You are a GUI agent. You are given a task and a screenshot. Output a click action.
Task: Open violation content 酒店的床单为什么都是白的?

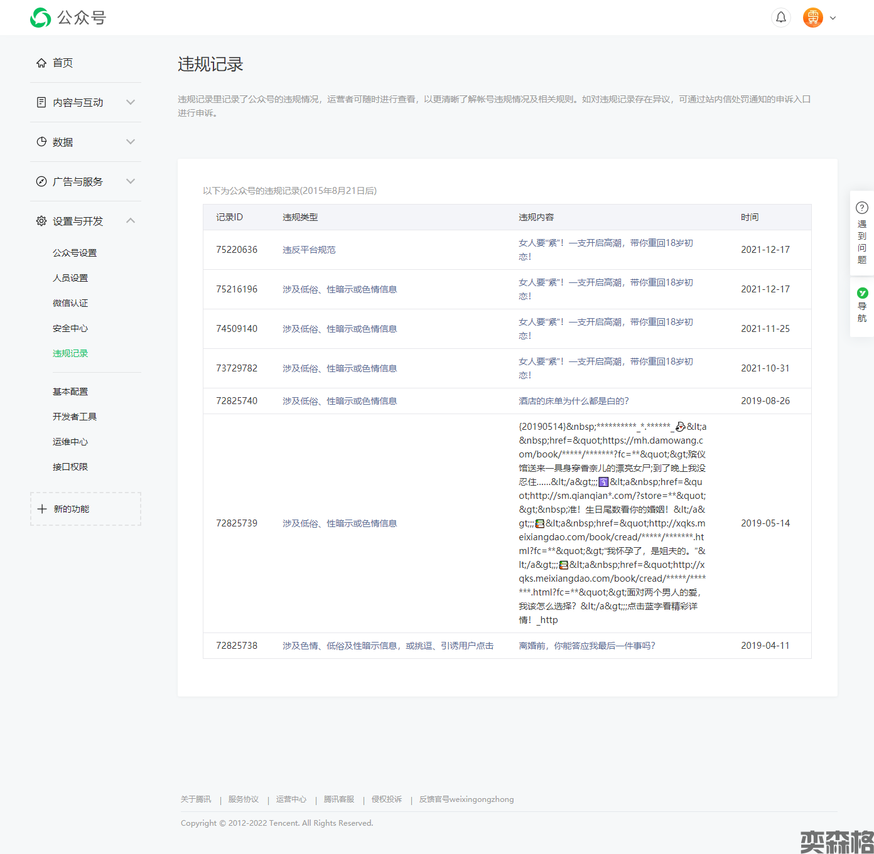coord(573,401)
